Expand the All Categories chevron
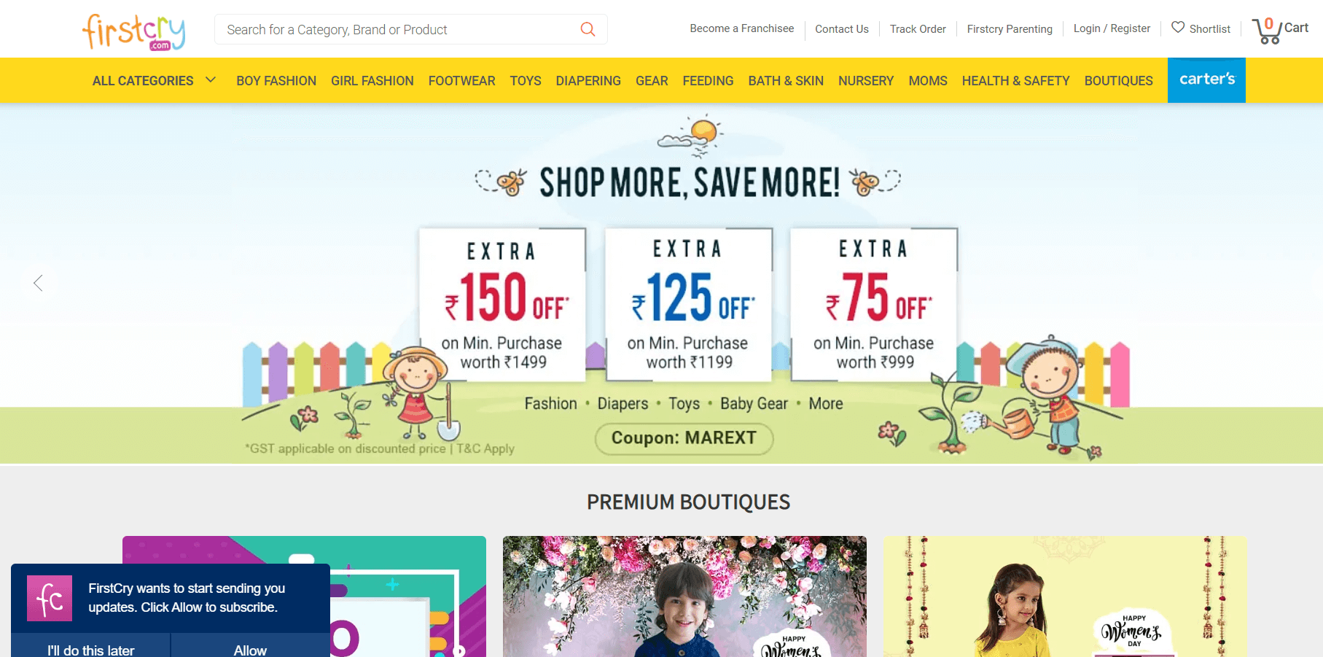1323x657 pixels. tap(211, 80)
